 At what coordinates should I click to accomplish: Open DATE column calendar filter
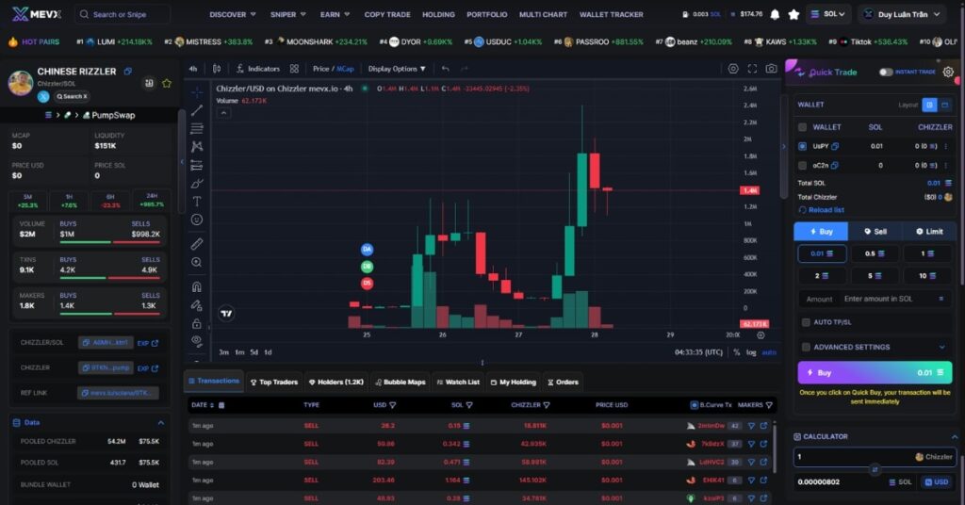coord(221,405)
